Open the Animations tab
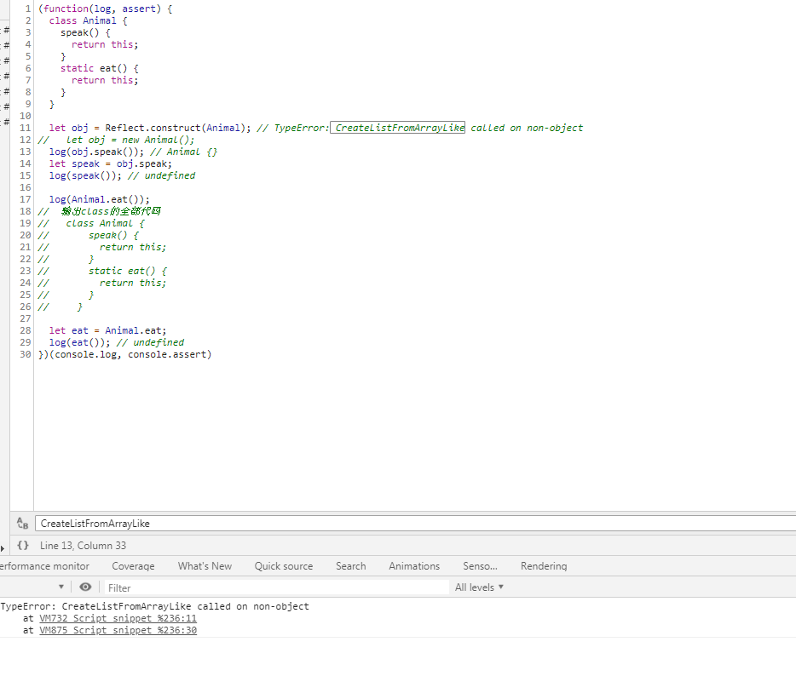Screen dimensions: 796x699 pos(414,566)
